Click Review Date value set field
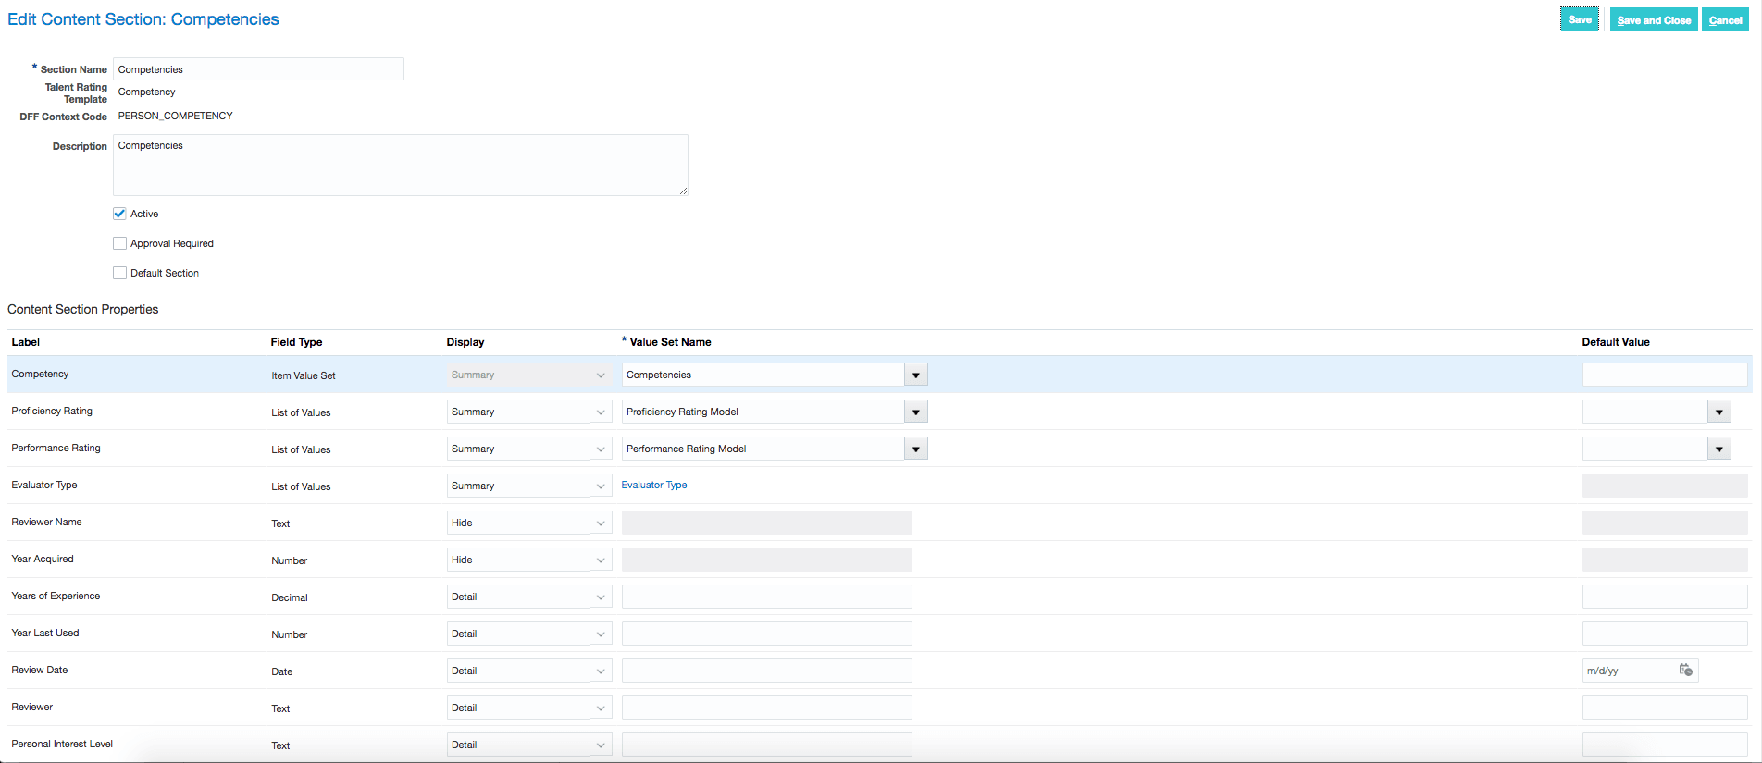Viewport: 1762px width, 763px height. [767, 671]
